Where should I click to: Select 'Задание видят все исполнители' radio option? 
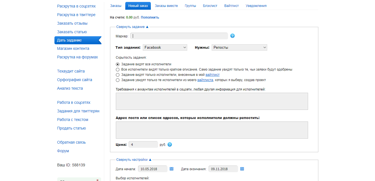[x=118, y=64]
